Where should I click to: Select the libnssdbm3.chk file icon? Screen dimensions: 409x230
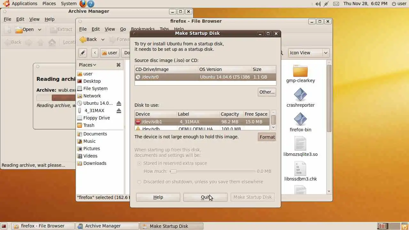[300, 168]
